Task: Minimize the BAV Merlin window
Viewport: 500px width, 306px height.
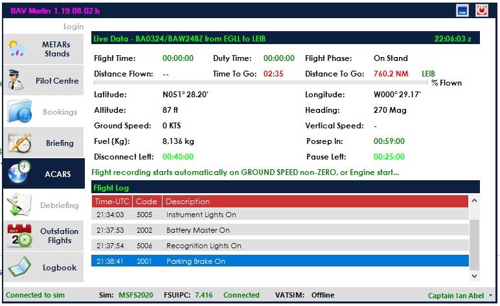Action: coord(462,10)
